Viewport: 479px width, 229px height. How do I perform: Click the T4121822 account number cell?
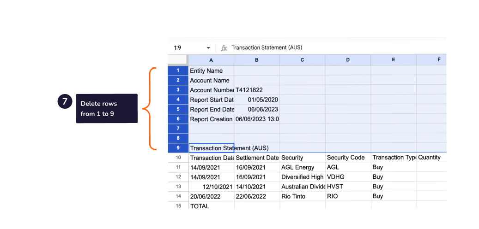click(257, 90)
